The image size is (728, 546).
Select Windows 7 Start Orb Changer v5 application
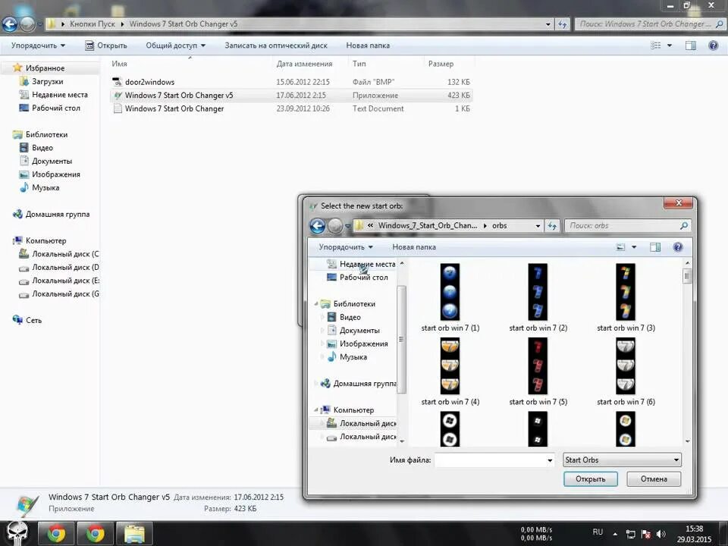pos(290,96)
